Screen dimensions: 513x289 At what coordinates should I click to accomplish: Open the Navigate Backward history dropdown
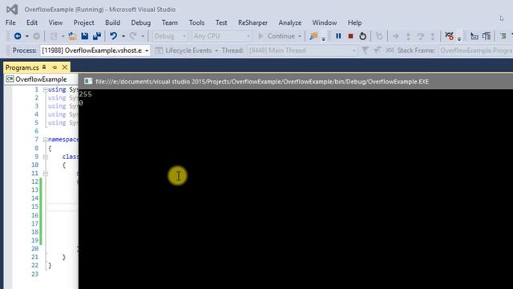(x=26, y=36)
